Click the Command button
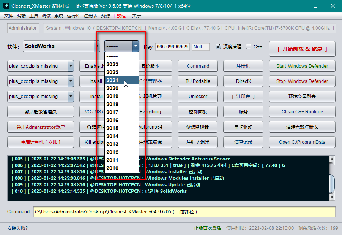Screen dimensions: 342x235 tap(198, 66)
